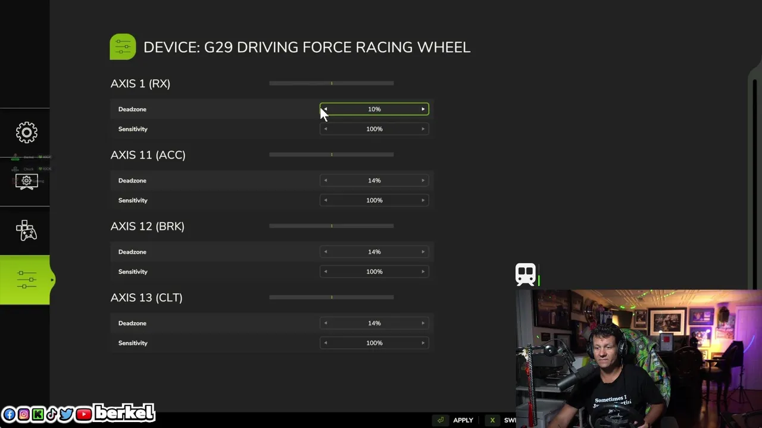762x428 pixels.
Task: Click the AXIS 1 (RX) heading
Action: 140,84
